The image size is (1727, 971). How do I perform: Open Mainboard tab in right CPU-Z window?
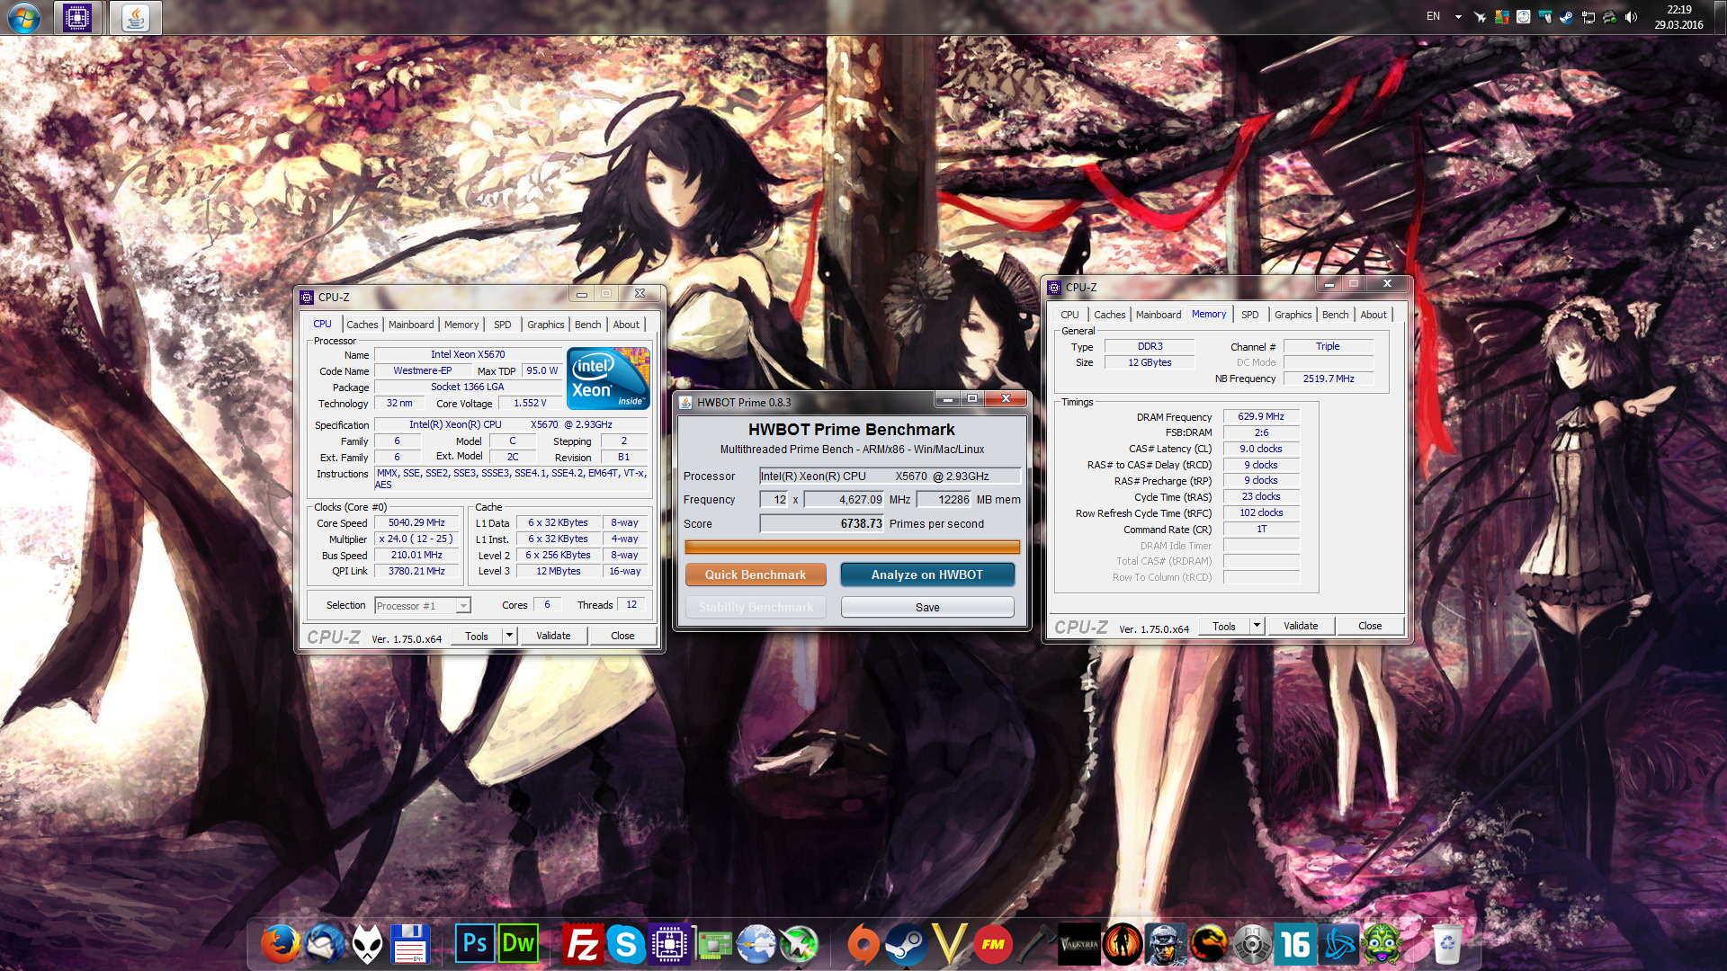[x=1159, y=315]
